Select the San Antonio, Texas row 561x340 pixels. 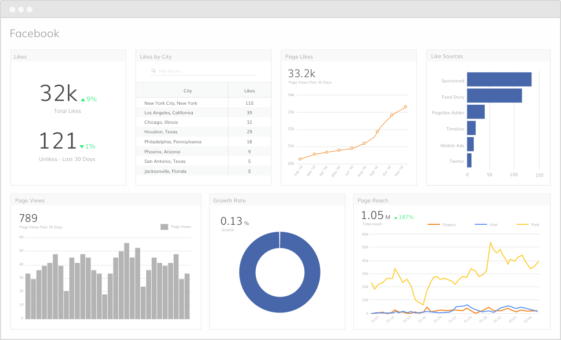203,161
